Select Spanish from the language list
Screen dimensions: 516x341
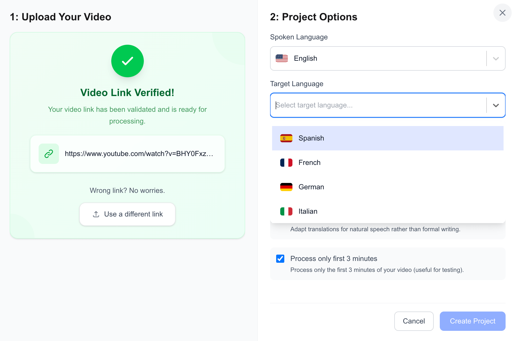(x=311, y=138)
